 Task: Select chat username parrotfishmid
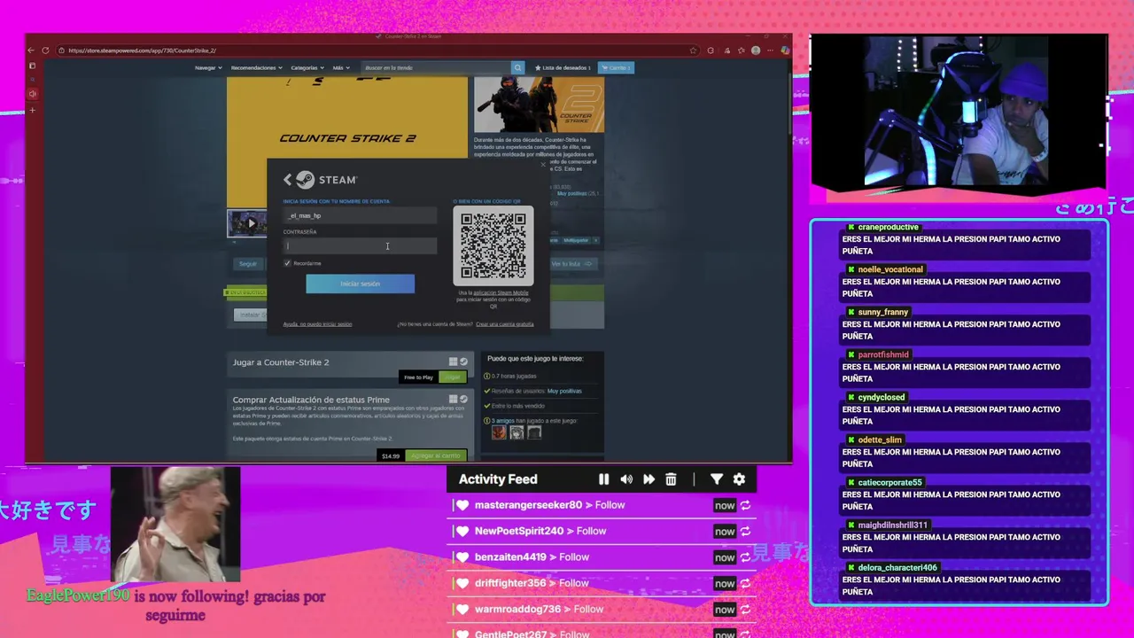(x=884, y=354)
